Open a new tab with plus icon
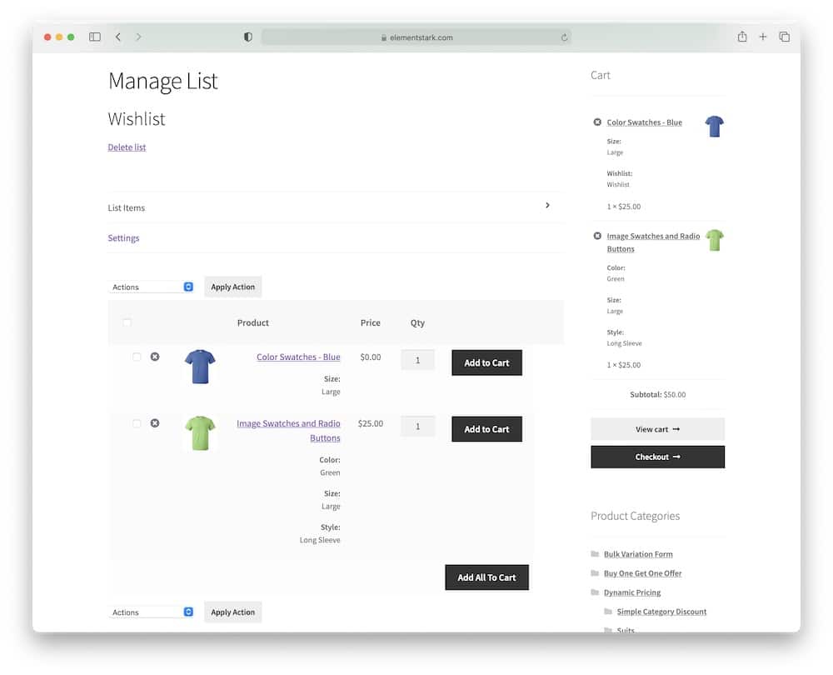This screenshot has height=675, width=833. click(x=763, y=37)
